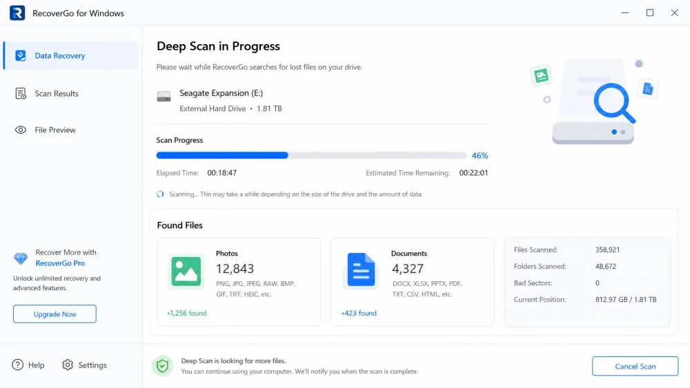Screen dimensions: 690x388
Task: Open the RecoverGo Pro link
Action: (60, 263)
